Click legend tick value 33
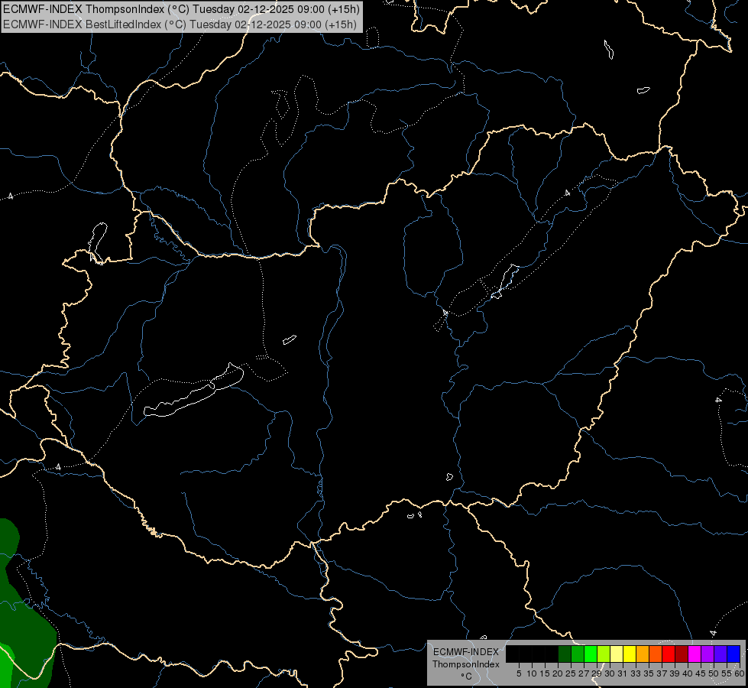The width and height of the screenshot is (748, 688). (x=636, y=673)
